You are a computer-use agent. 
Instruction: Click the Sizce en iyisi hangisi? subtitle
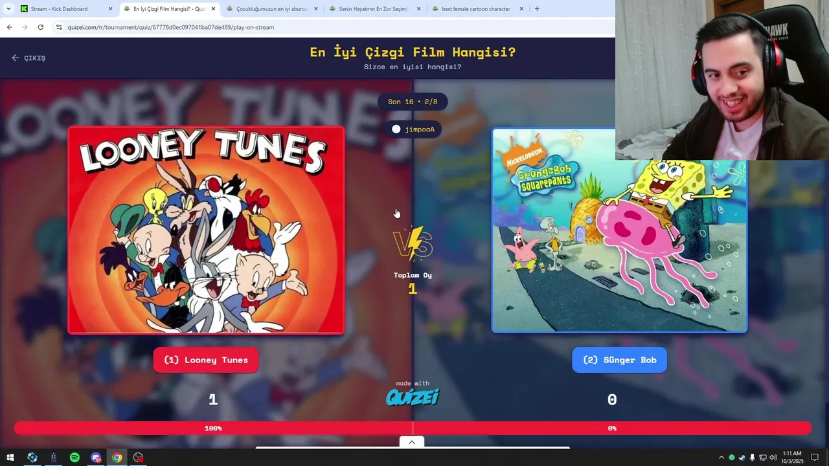click(413, 67)
